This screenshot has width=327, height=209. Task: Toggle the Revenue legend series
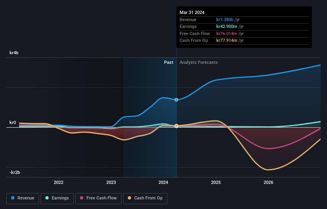23,198
